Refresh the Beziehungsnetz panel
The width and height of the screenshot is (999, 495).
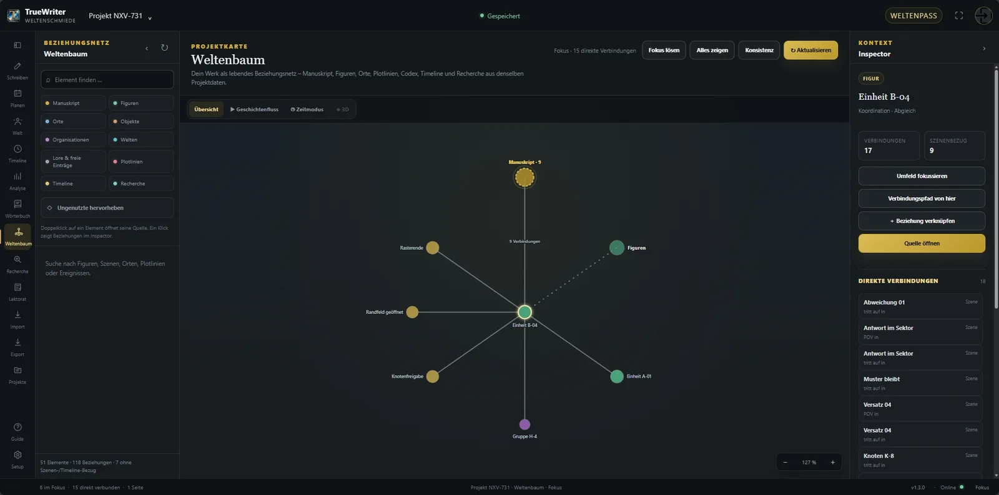pos(164,47)
